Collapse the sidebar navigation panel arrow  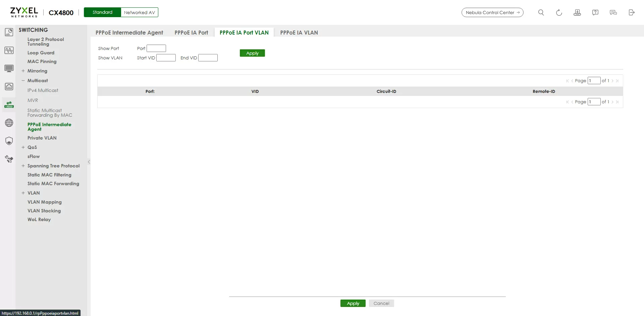tap(89, 162)
